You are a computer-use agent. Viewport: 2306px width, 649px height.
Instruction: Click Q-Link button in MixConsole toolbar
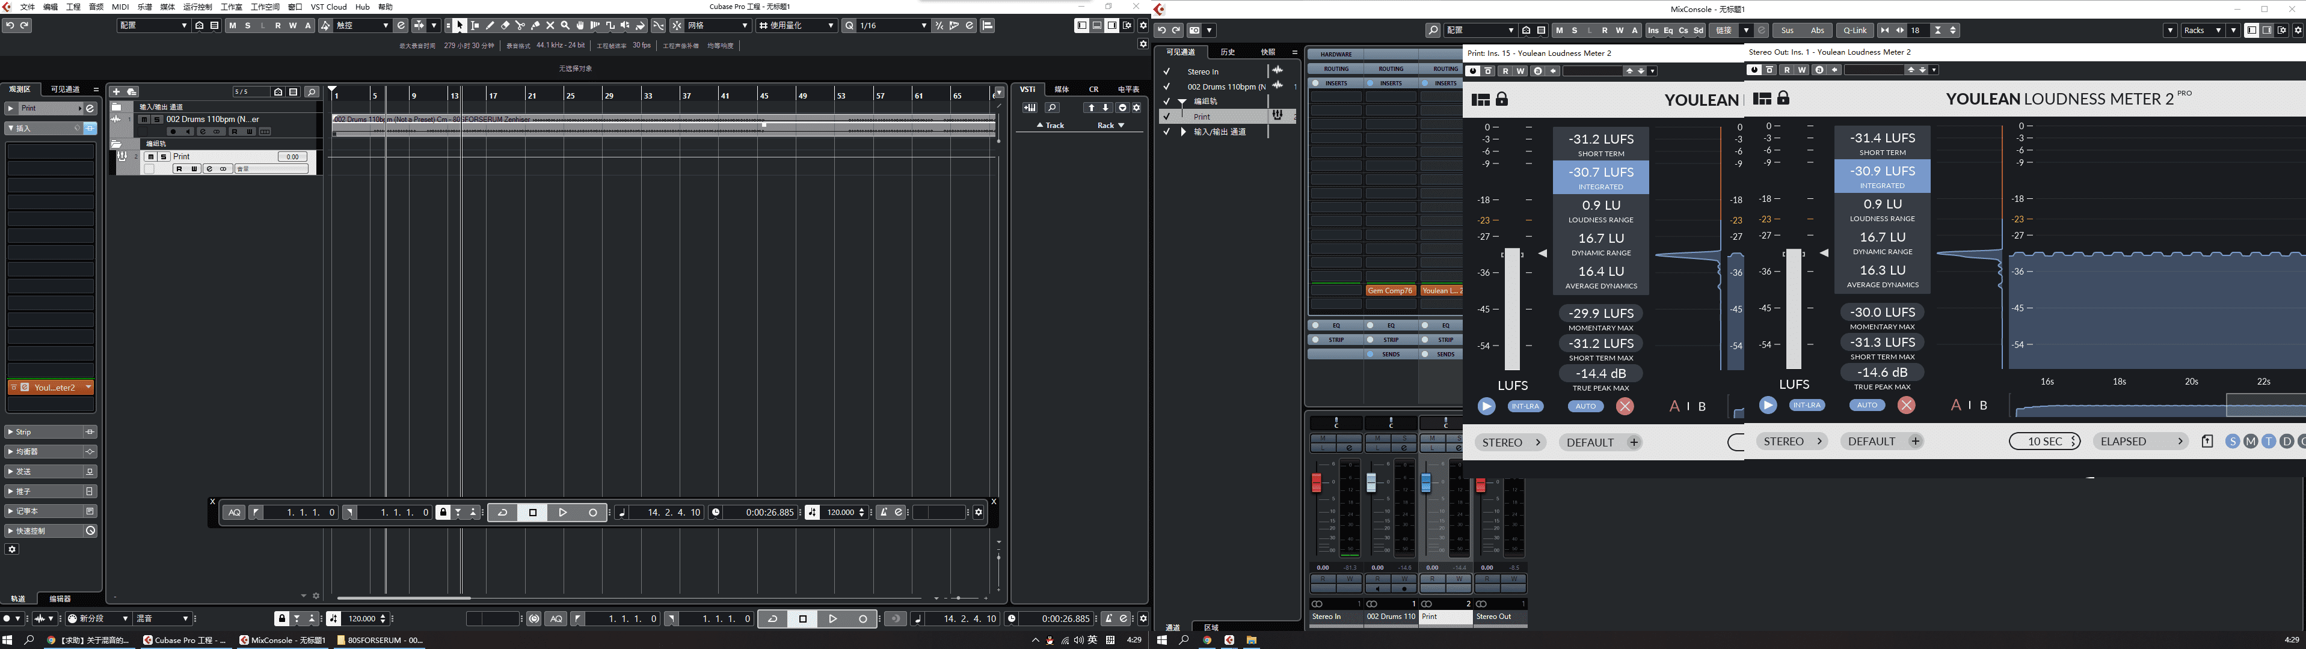click(1854, 31)
